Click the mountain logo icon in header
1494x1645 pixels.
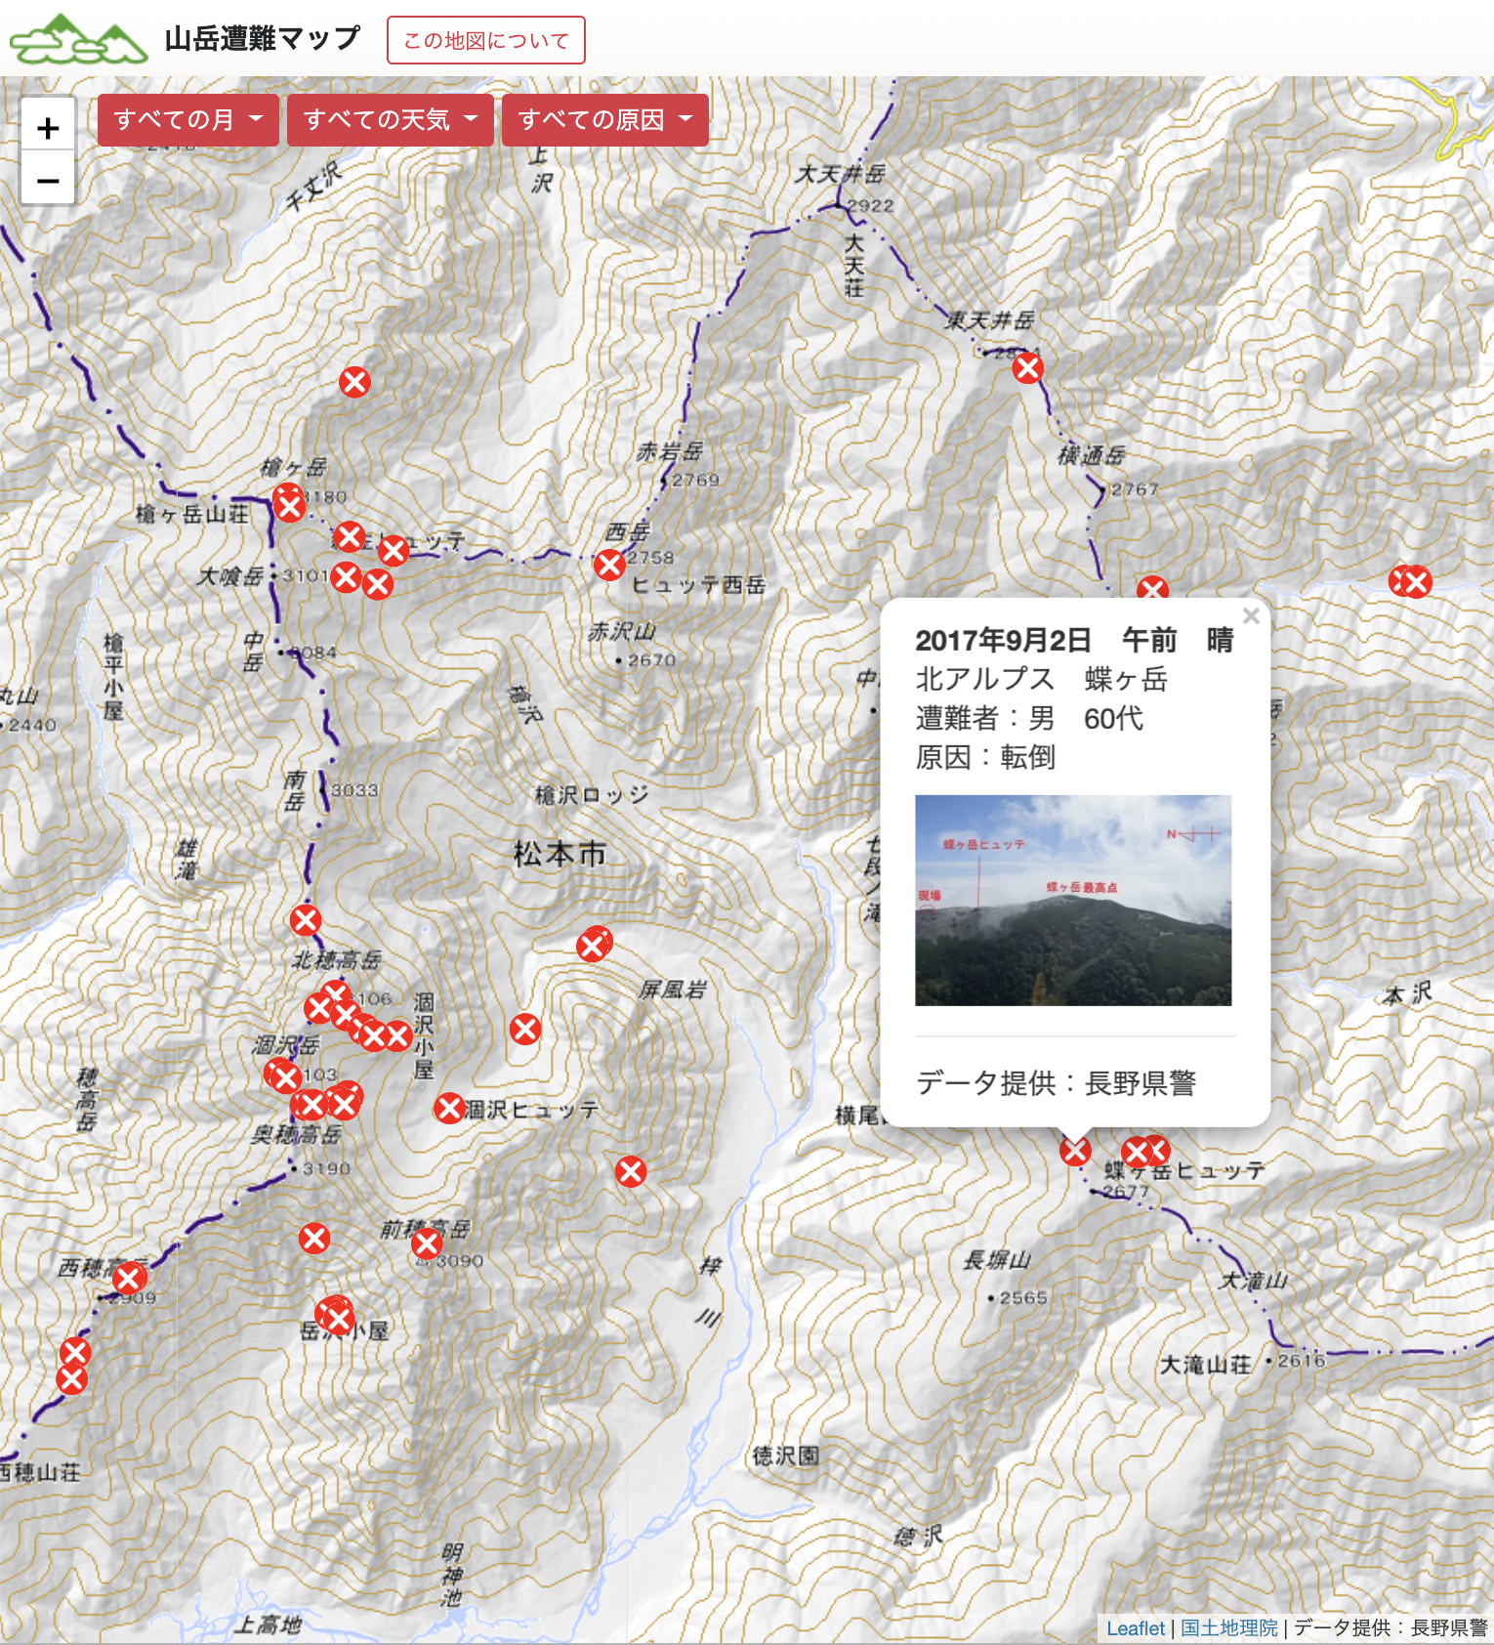point(78,40)
